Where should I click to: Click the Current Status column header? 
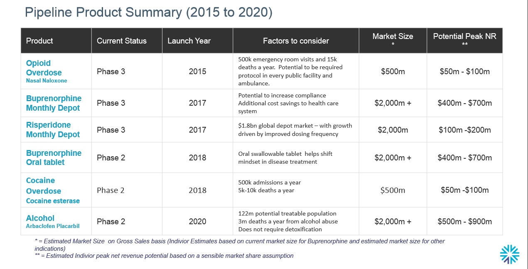coord(122,41)
